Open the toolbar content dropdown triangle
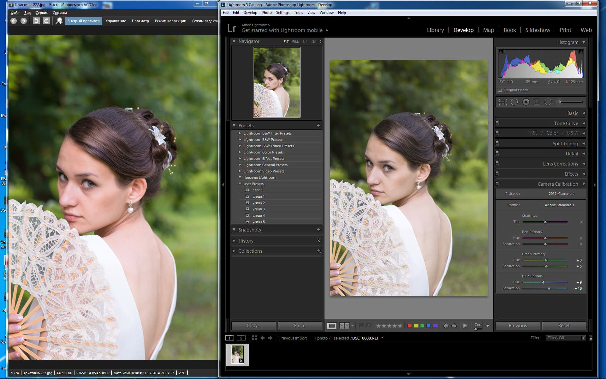 [488, 326]
